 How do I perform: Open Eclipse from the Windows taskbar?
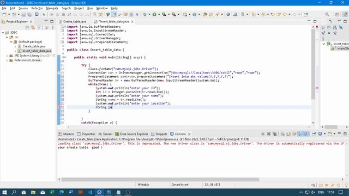tap(99, 192)
